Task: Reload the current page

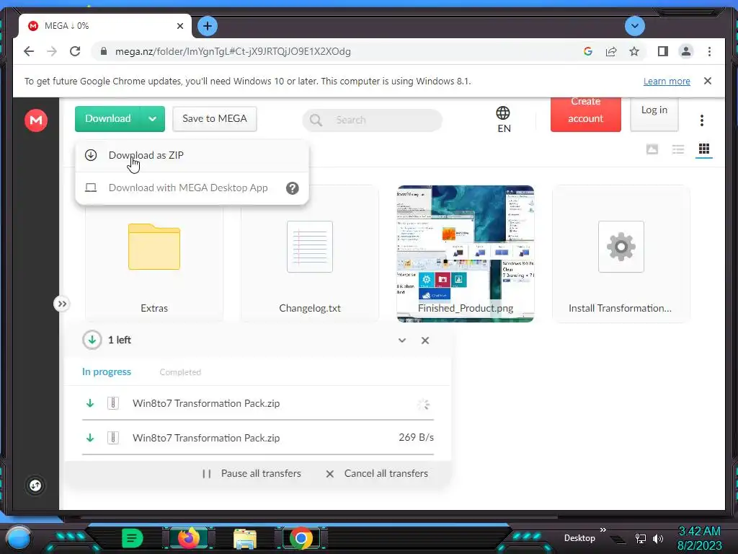Action: tap(75, 51)
